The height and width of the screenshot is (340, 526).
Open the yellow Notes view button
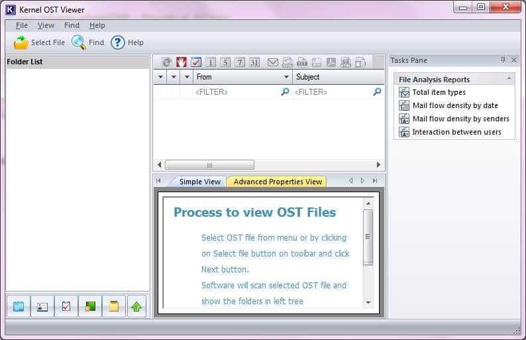point(114,306)
